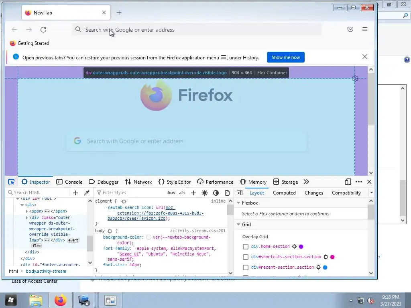Close the developer tools panel

pyautogui.click(x=369, y=182)
